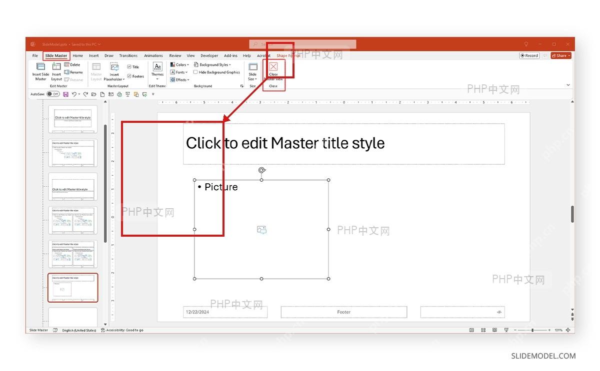Image resolution: width=600 pixels, height=371 pixels.
Task: Click the New document icon in quick access
Action: coord(102,94)
